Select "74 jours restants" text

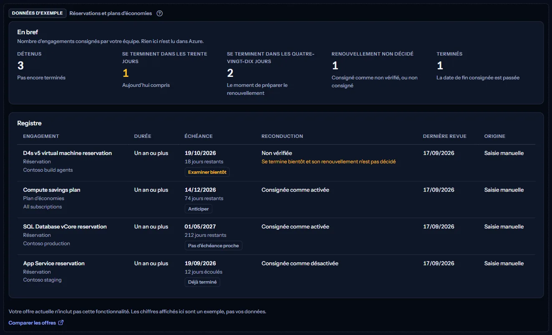point(204,198)
